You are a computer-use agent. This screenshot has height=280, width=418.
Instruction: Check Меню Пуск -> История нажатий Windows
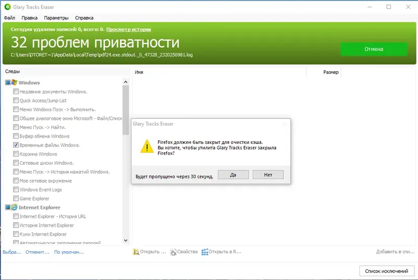point(16,172)
